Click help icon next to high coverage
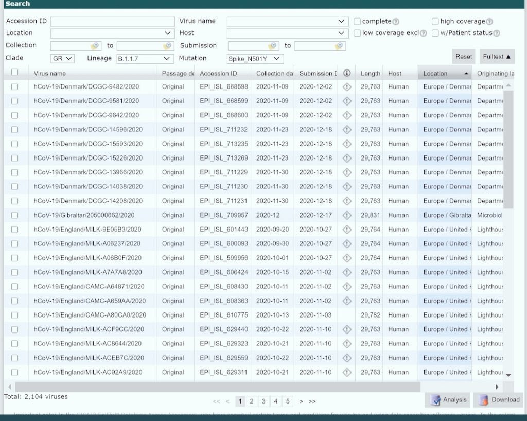Screen dimensions: 527x421 click(x=489, y=22)
